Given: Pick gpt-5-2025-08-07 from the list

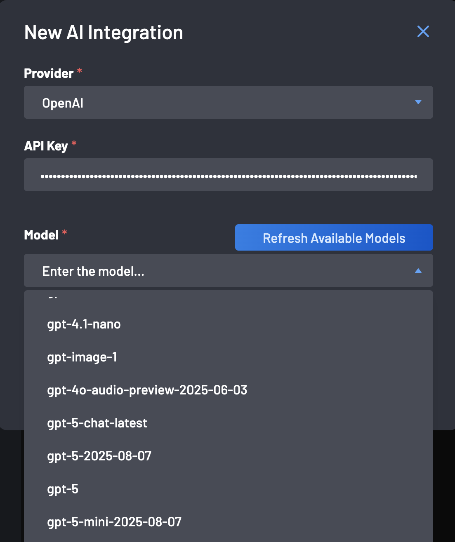Looking at the screenshot, I should (x=99, y=456).
